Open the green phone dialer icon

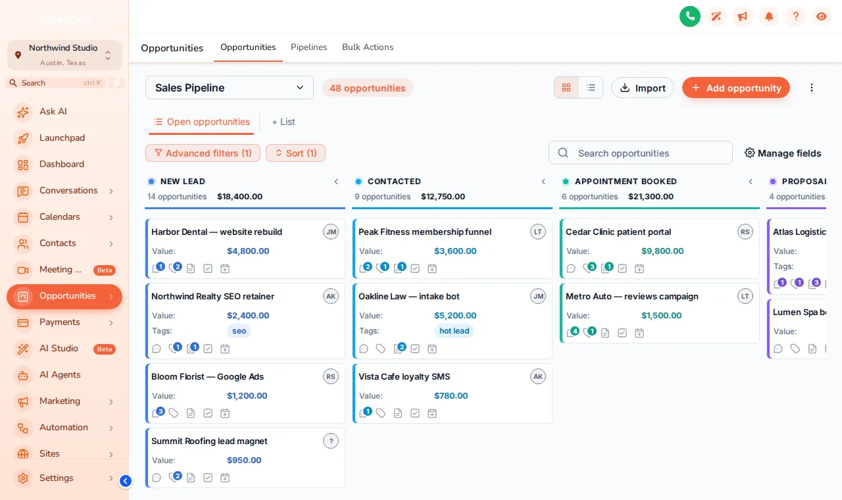[690, 16]
